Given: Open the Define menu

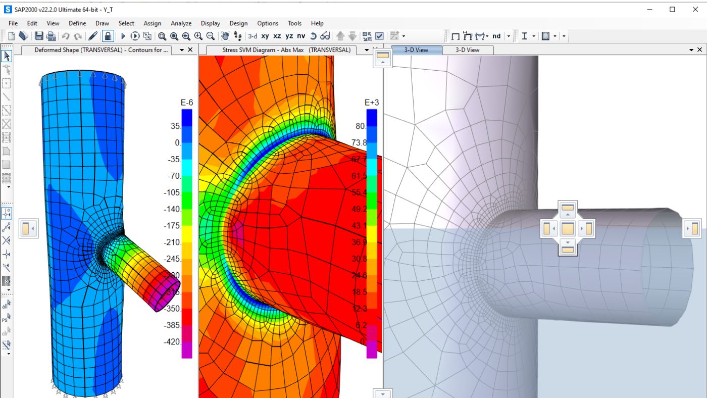Looking at the screenshot, I should (77, 23).
